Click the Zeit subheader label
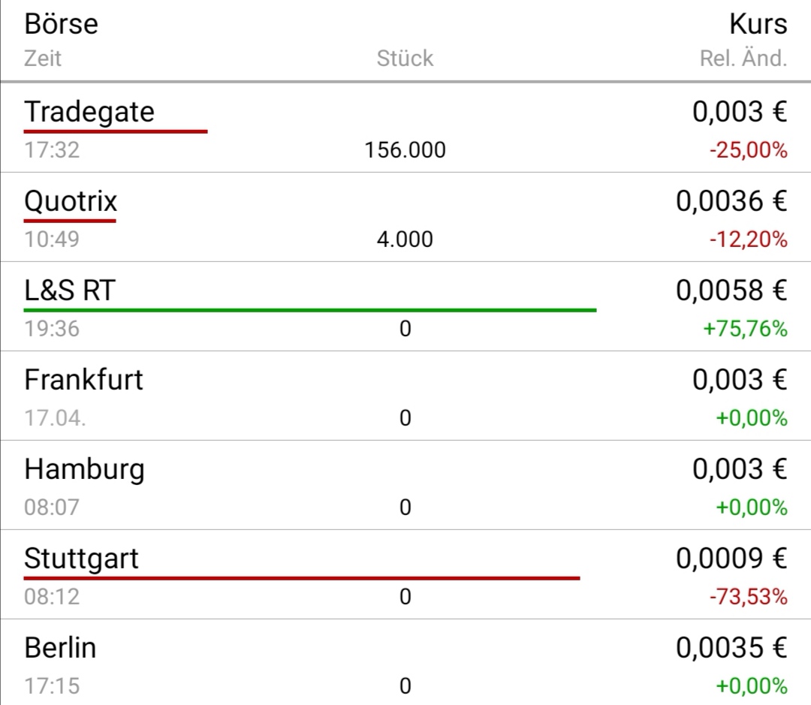The image size is (811, 705). coord(43,59)
